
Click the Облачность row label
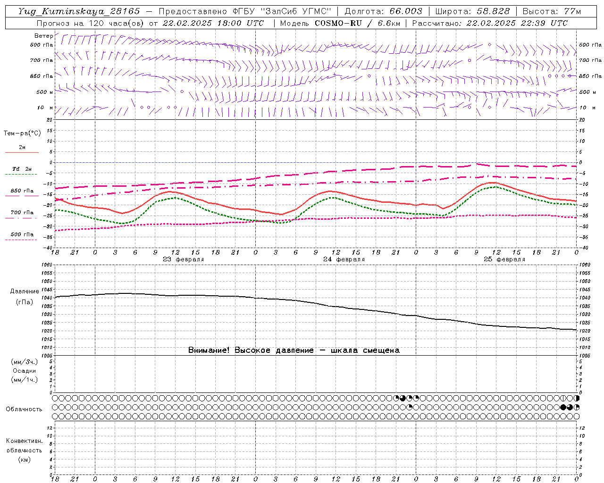tap(24, 409)
